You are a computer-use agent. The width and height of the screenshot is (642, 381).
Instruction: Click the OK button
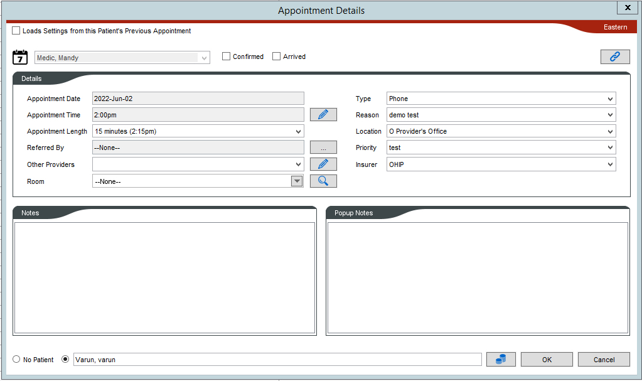(547, 359)
